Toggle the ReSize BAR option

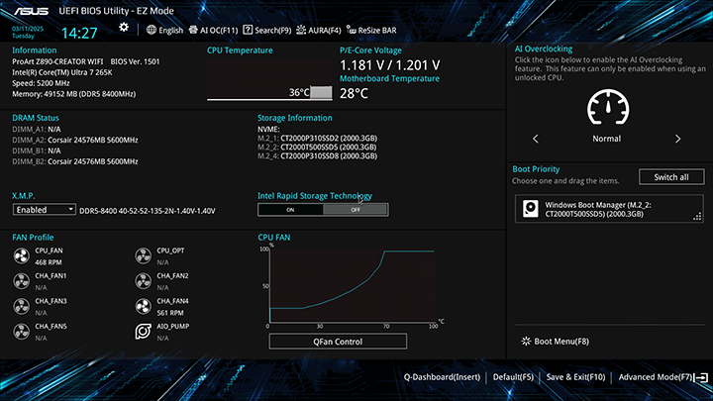click(383, 31)
